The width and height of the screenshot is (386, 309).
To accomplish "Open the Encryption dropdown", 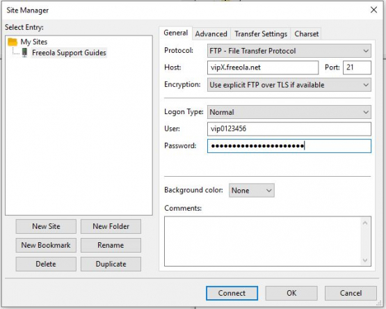I will coord(289,85).
